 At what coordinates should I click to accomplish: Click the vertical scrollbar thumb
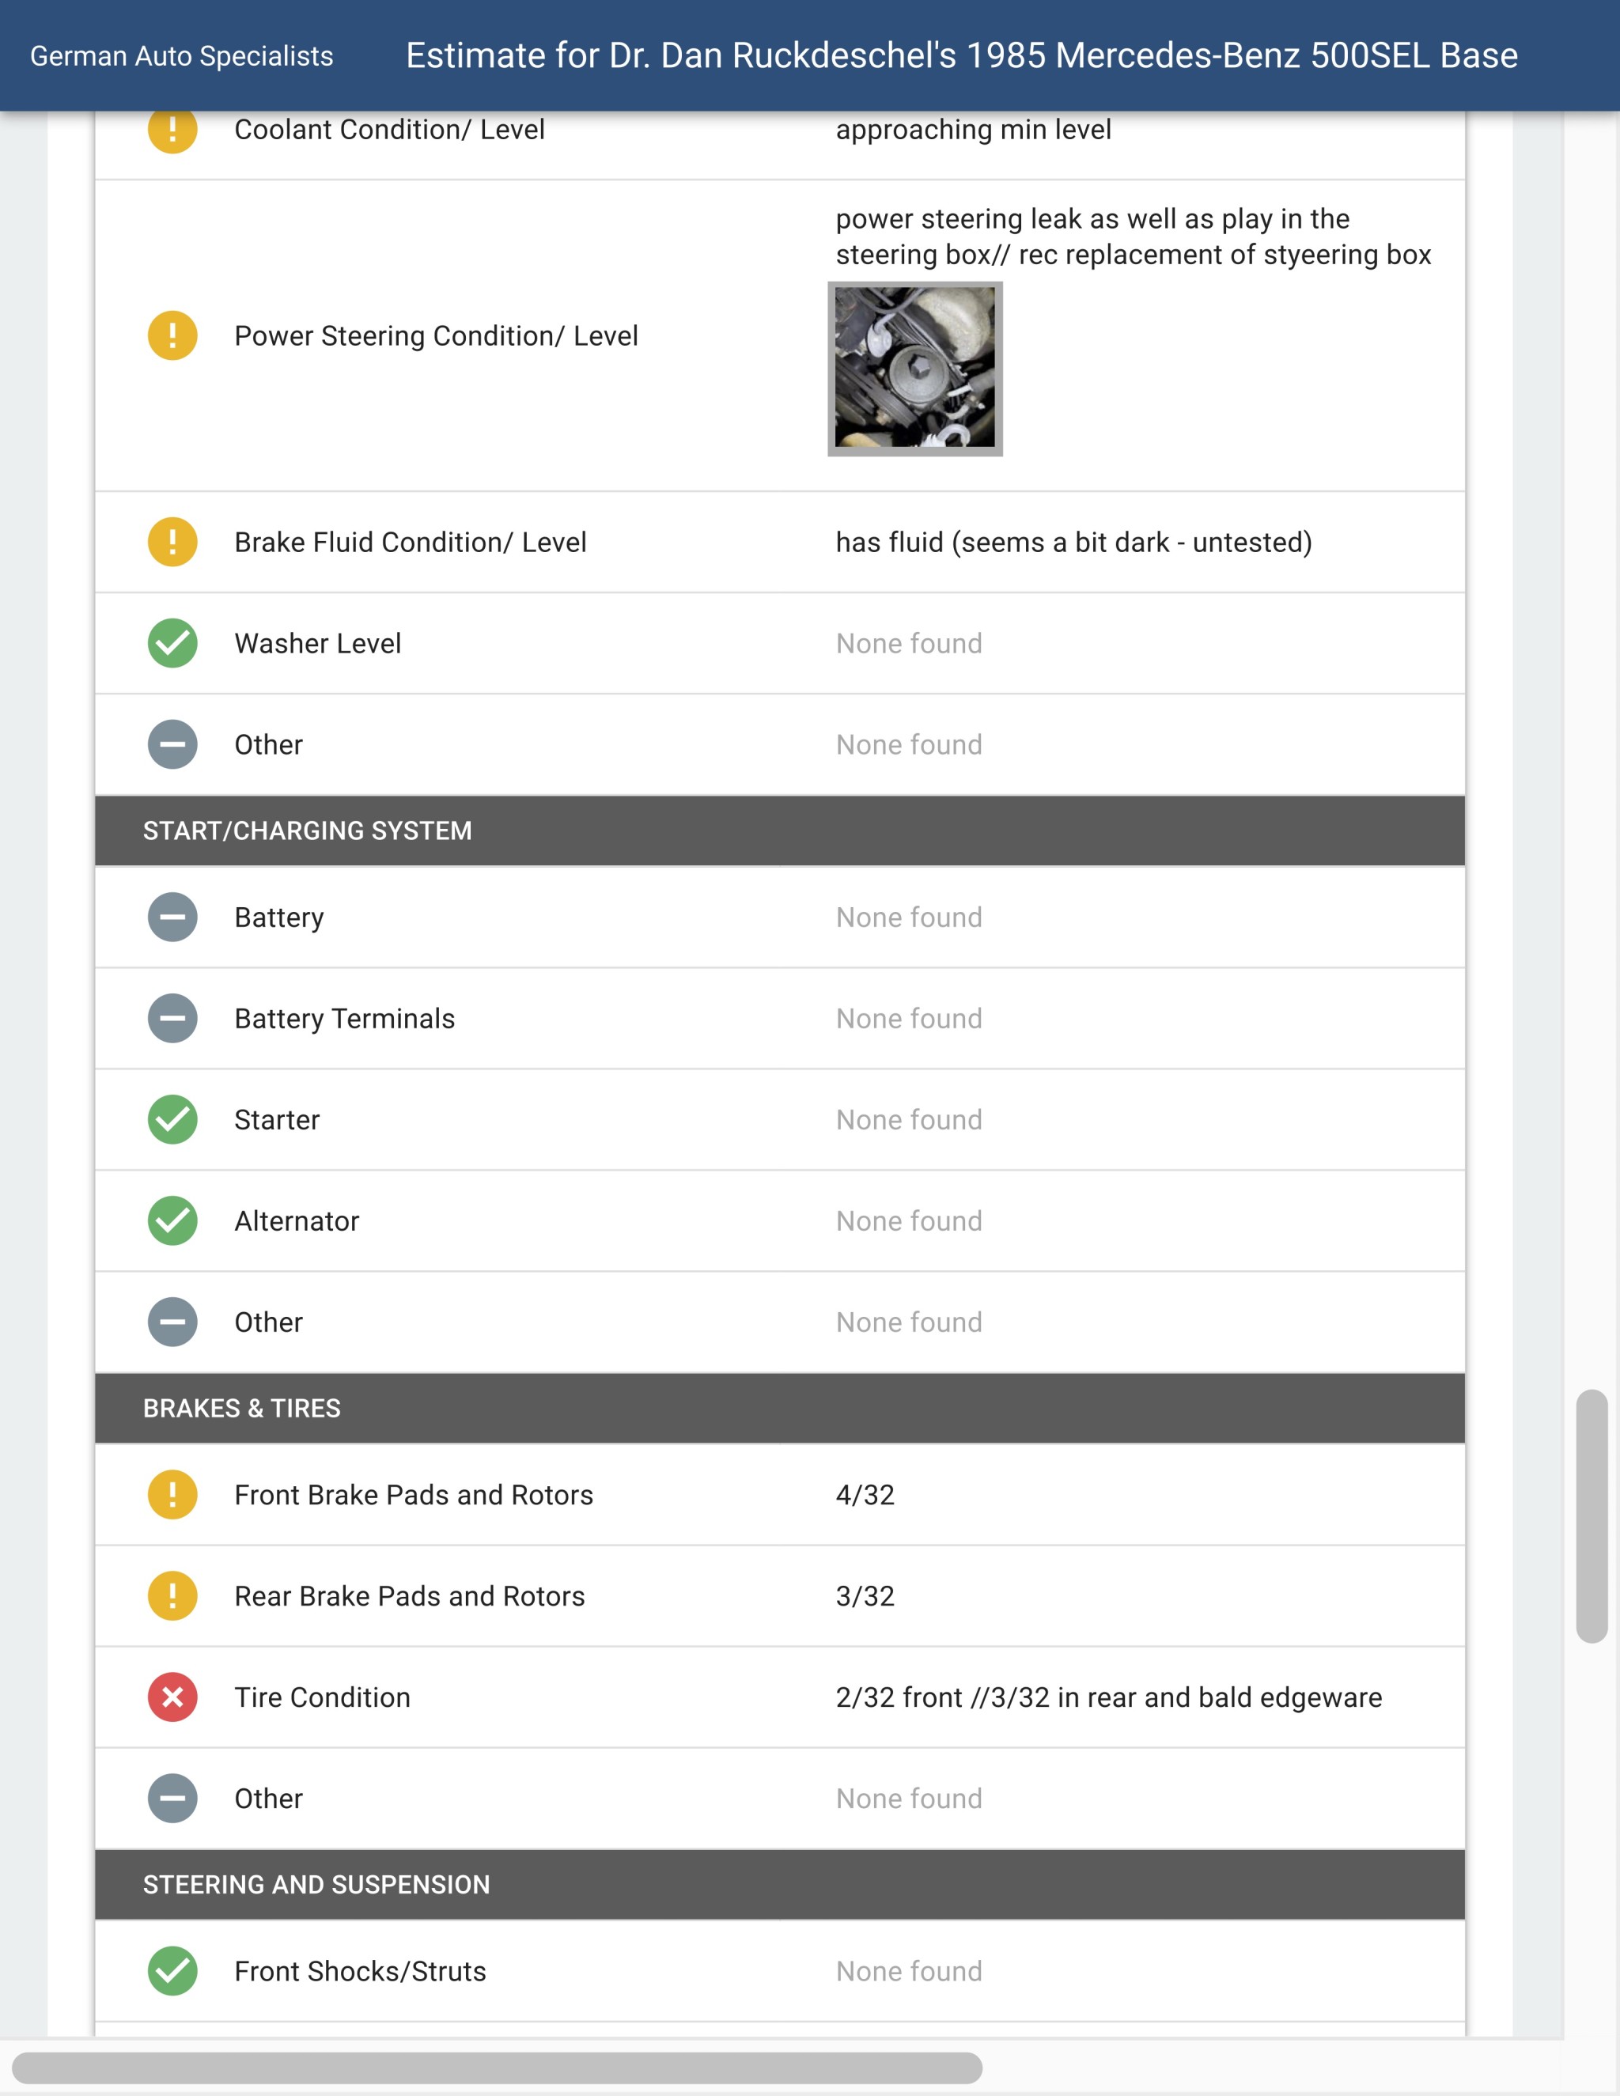pos(1592,1516)
